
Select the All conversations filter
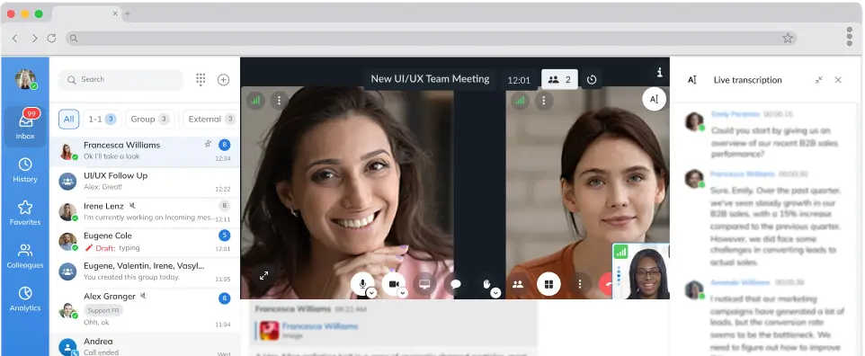point(68,119)
